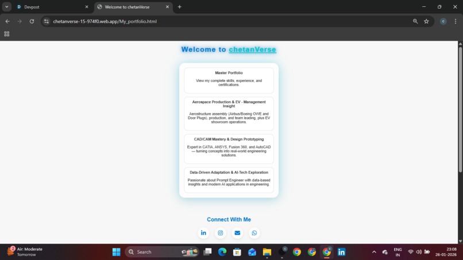Screen dimensions: 463x260
Task: Open the Chrome profile avatar
Action: click(443, 21)
